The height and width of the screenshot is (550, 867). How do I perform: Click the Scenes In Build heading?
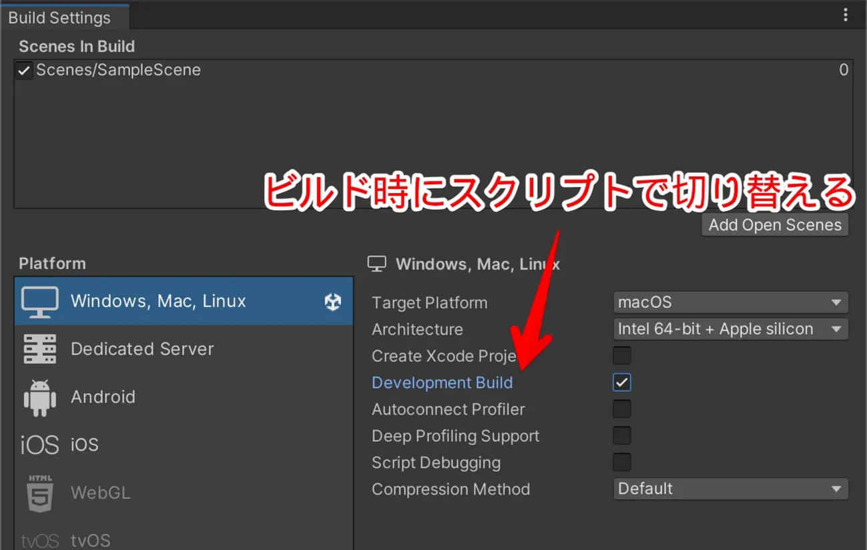click(77, 47)
